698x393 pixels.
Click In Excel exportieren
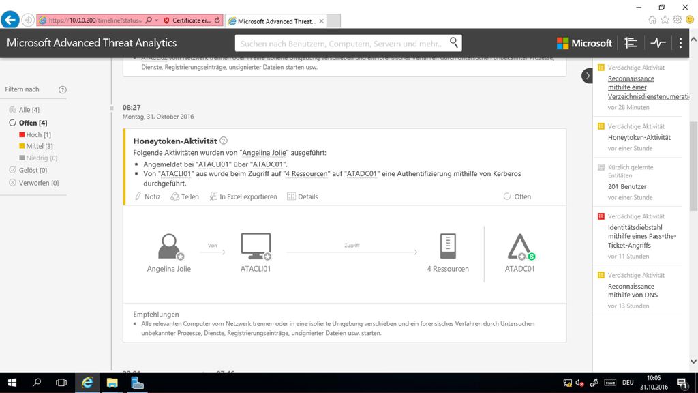243,196
